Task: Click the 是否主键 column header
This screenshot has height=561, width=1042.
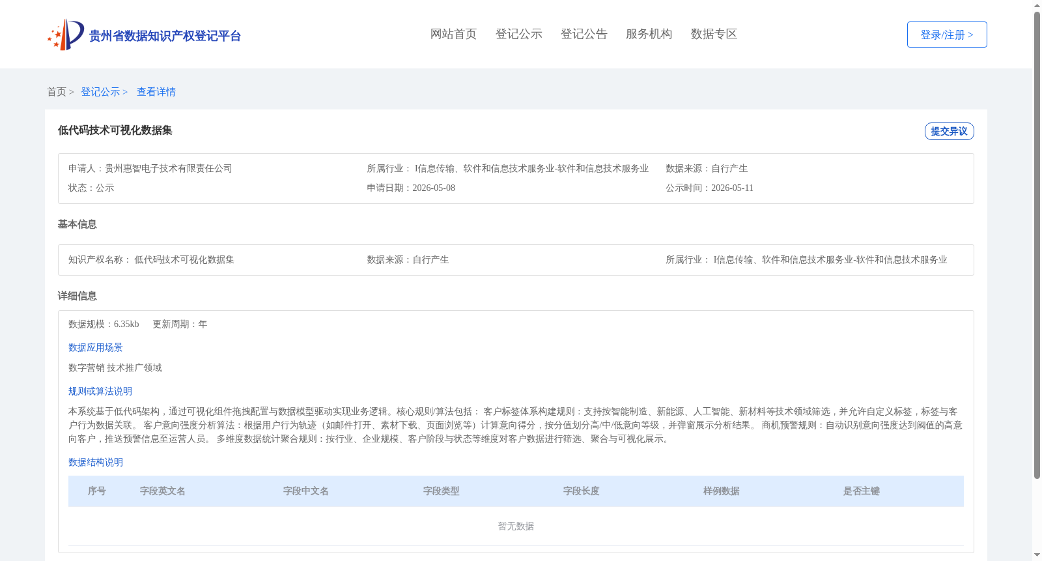Action: [x=862, y=491]
